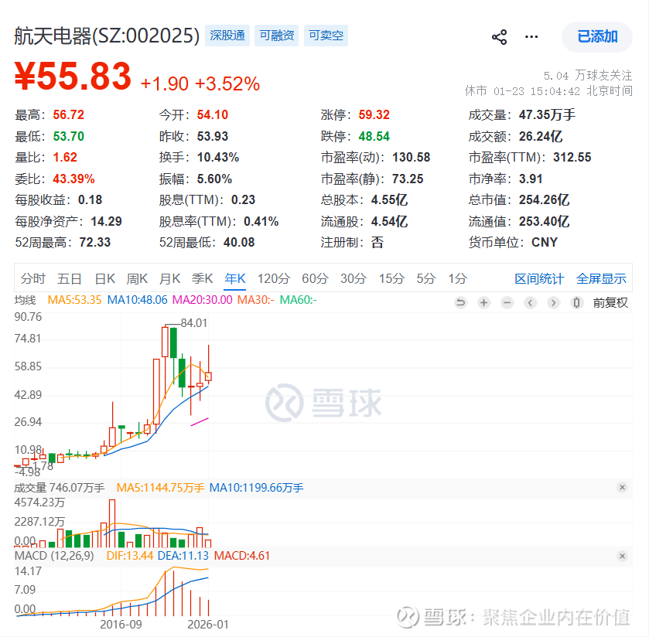649x637 pixels.
Task: Switch to the 5分 chart
Action: tap(426, 278)
